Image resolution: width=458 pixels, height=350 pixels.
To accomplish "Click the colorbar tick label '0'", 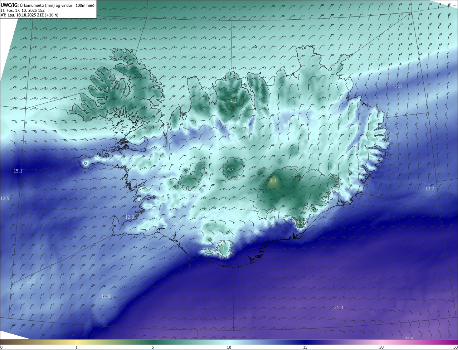I will click(x=1, y=347).
